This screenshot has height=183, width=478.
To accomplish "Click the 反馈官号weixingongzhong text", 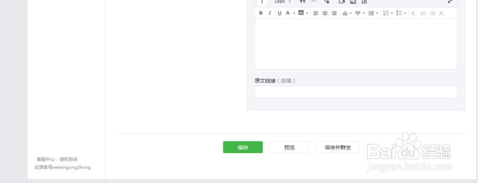I will (x=63, y=167).
